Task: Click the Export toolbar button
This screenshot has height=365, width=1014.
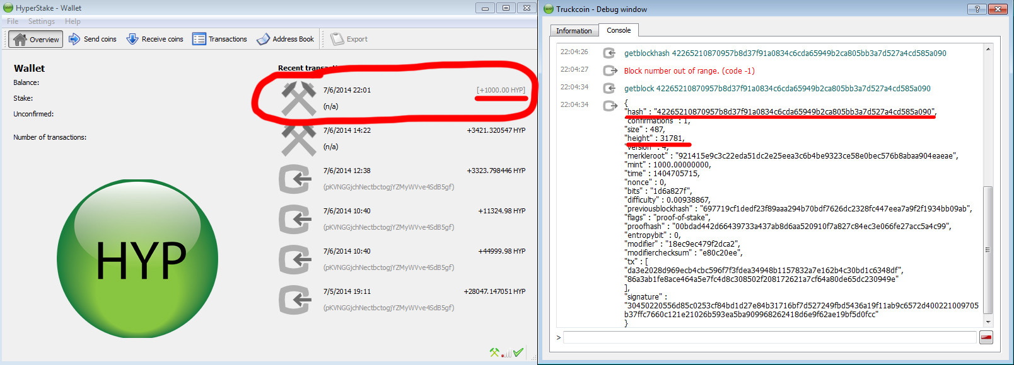Action: pyautogui.click(x=349, y=39)
